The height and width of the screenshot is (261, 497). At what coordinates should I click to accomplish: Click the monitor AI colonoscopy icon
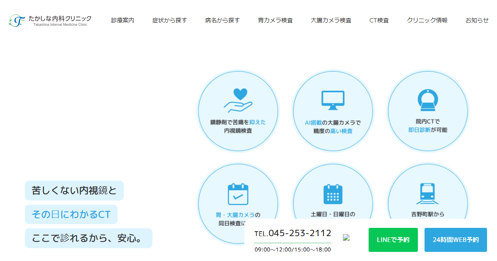333,100
